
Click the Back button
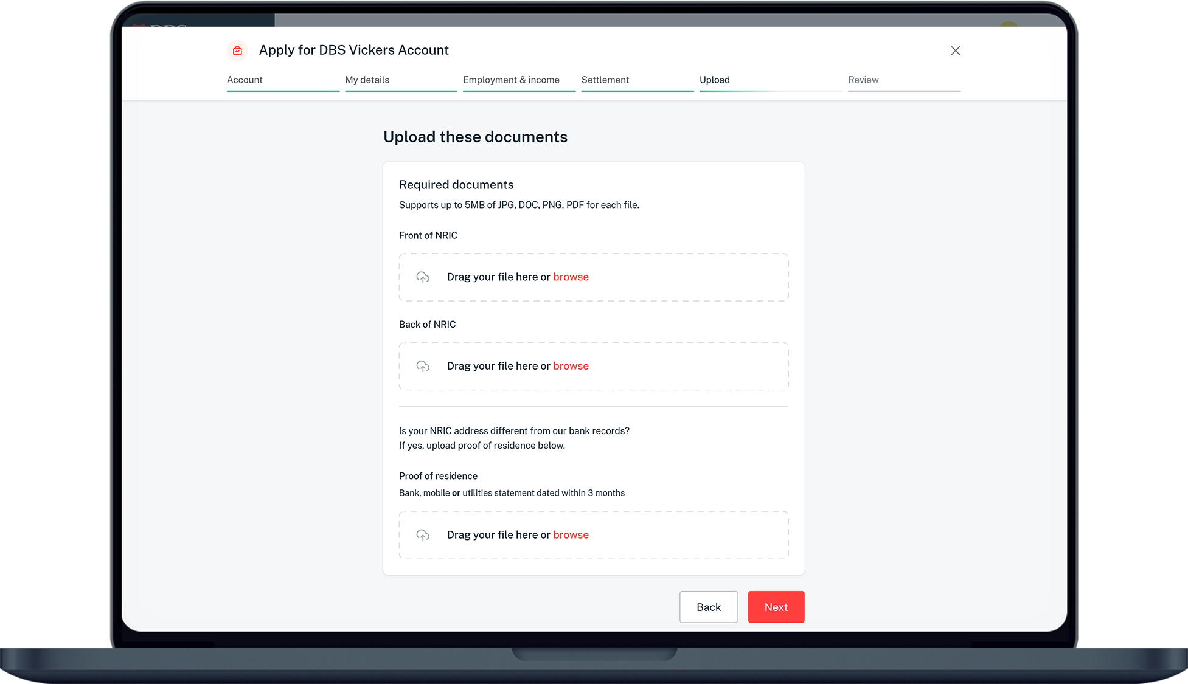coord(709,607)
